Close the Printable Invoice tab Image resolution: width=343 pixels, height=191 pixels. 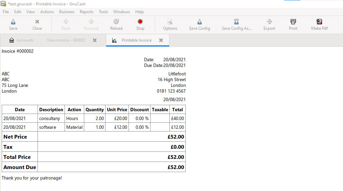pyautogui.click(x=161, y=40)
